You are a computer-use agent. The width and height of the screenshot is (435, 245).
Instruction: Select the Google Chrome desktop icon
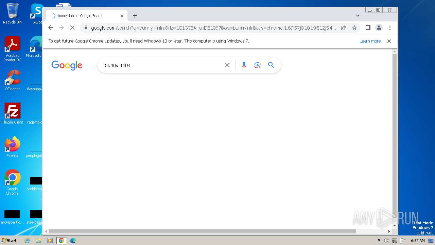(x=12, y=182)
